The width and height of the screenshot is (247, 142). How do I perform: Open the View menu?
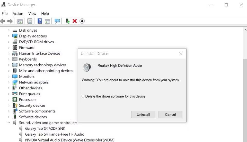pos(32,14)
